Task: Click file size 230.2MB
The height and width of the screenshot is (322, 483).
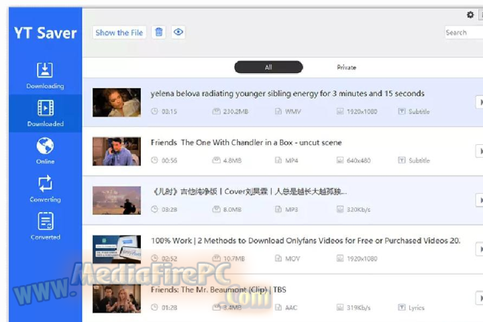Action: [235, 111]
